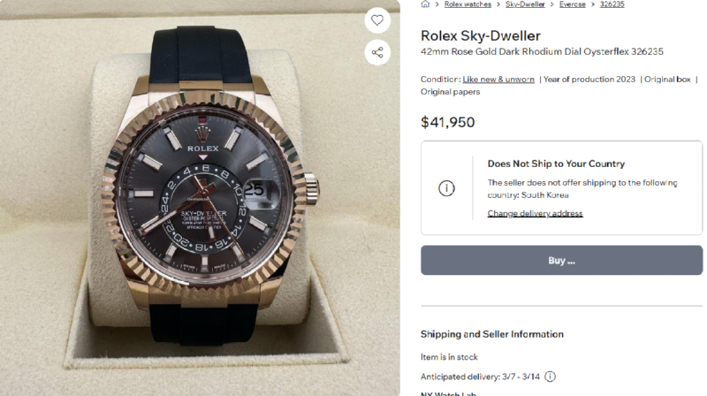The image size is (707, 396).
Task: Navigate to Sky-Dweller breadcrumb
Action: coord(525,4)
